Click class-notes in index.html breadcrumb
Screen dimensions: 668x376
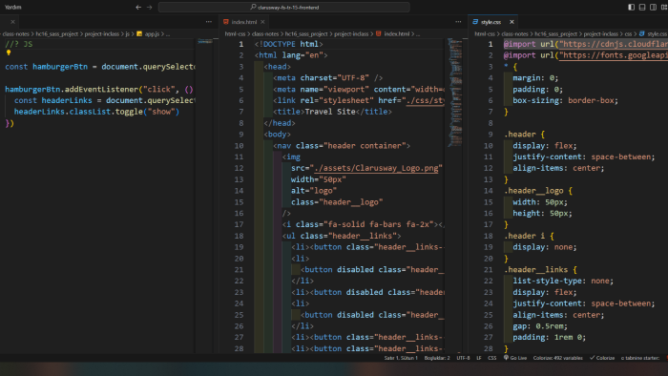click(265, 34)
